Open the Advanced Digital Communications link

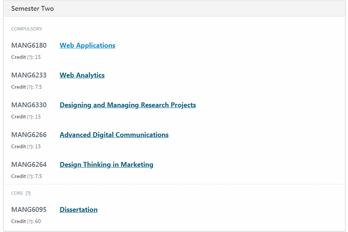[114, 135]
